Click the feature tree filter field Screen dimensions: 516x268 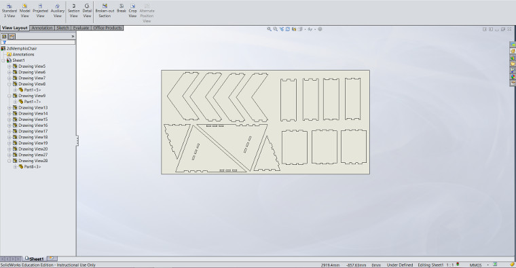(38, 43)
